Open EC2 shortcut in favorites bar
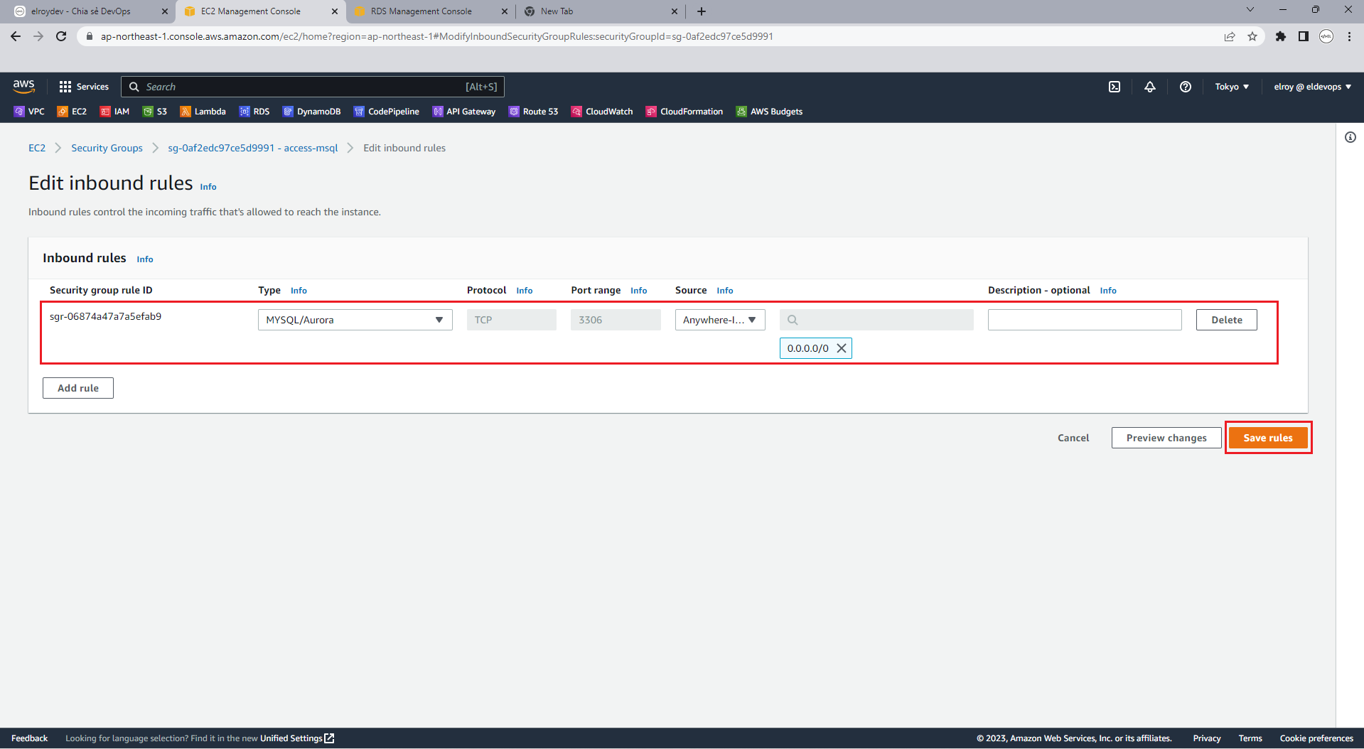This screenshot has width=1364, height=749. (72, 112)
